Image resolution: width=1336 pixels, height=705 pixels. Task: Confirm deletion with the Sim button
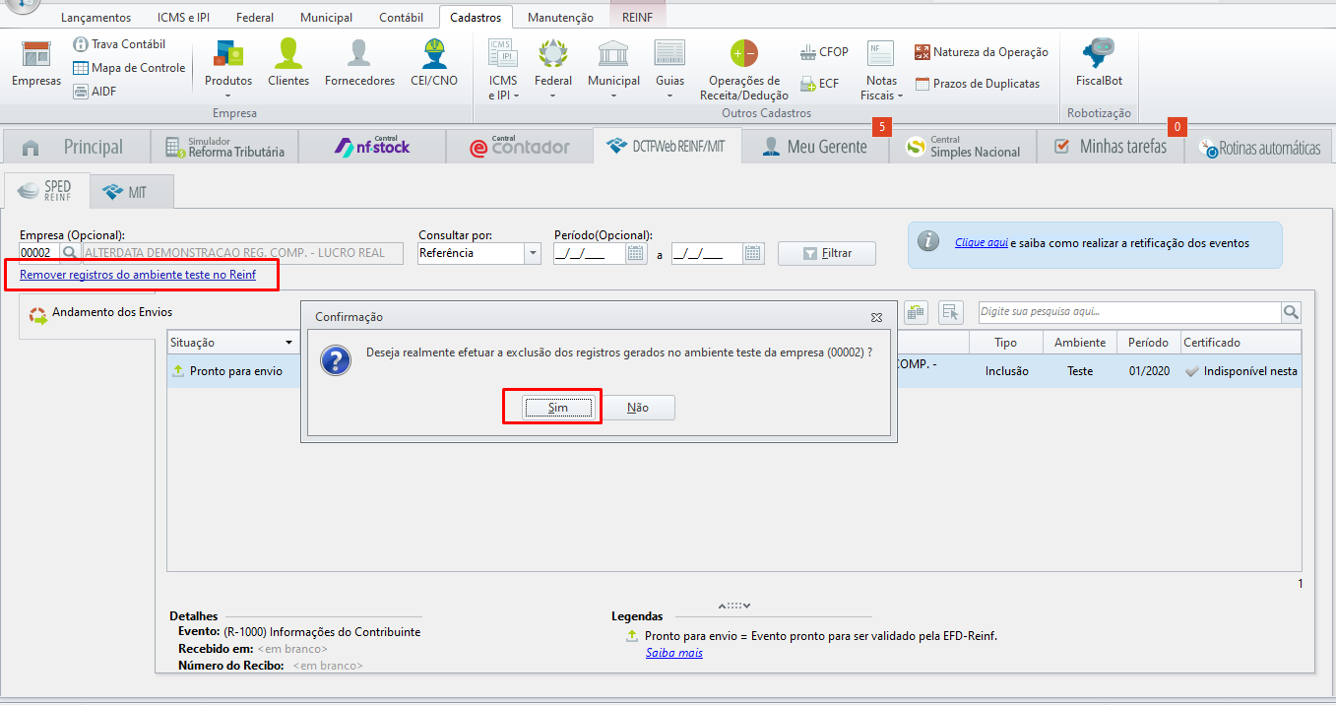click(x=557, y=408)
